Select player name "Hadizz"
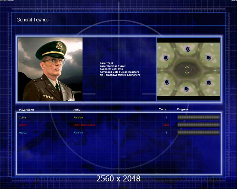Screen dimensions: 237x189 pos(23,133)
